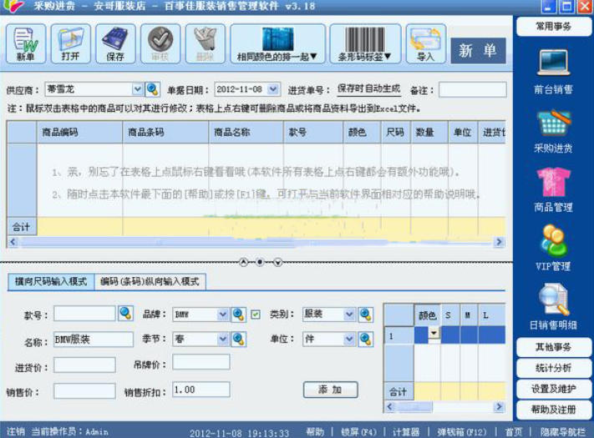This screenshot has width=594, height=438.
Task: Click the 新单 new order toolbar icon
Action: [26, 43]
